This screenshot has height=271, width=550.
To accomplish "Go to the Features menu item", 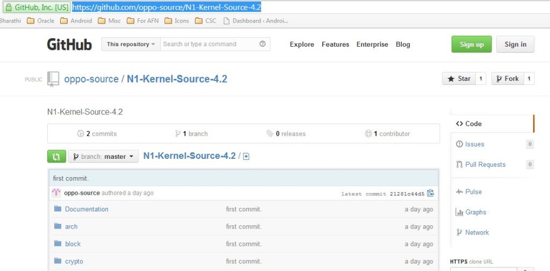I will point(335,44).
